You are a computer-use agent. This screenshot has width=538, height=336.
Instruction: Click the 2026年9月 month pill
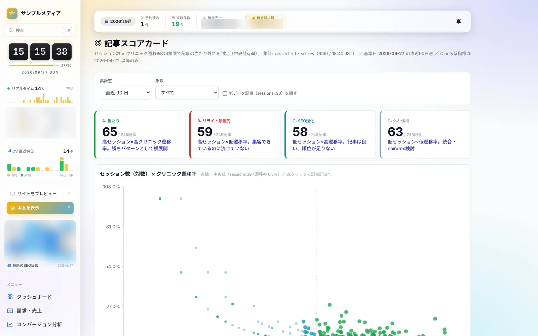tap(118, 22)
